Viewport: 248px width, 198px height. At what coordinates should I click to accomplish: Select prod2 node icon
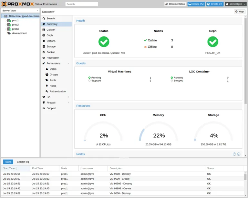[9, 25]
